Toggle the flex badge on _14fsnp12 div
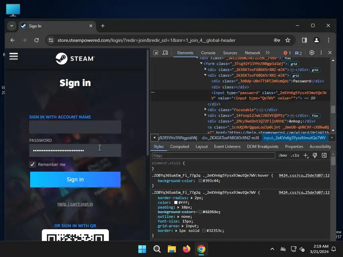The width and height of the screenshot is (343, 257). pos(315,115)
